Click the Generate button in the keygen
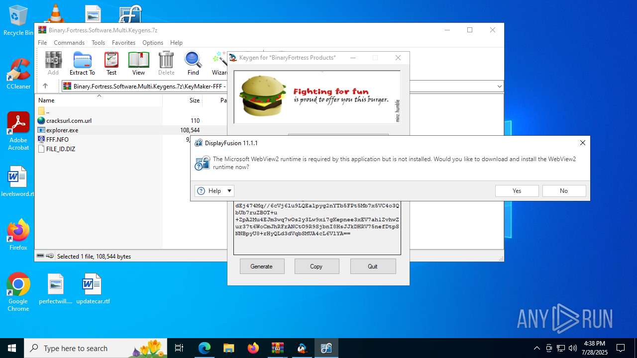This screenshot has height=358, width=637. (x=262, y=267)
